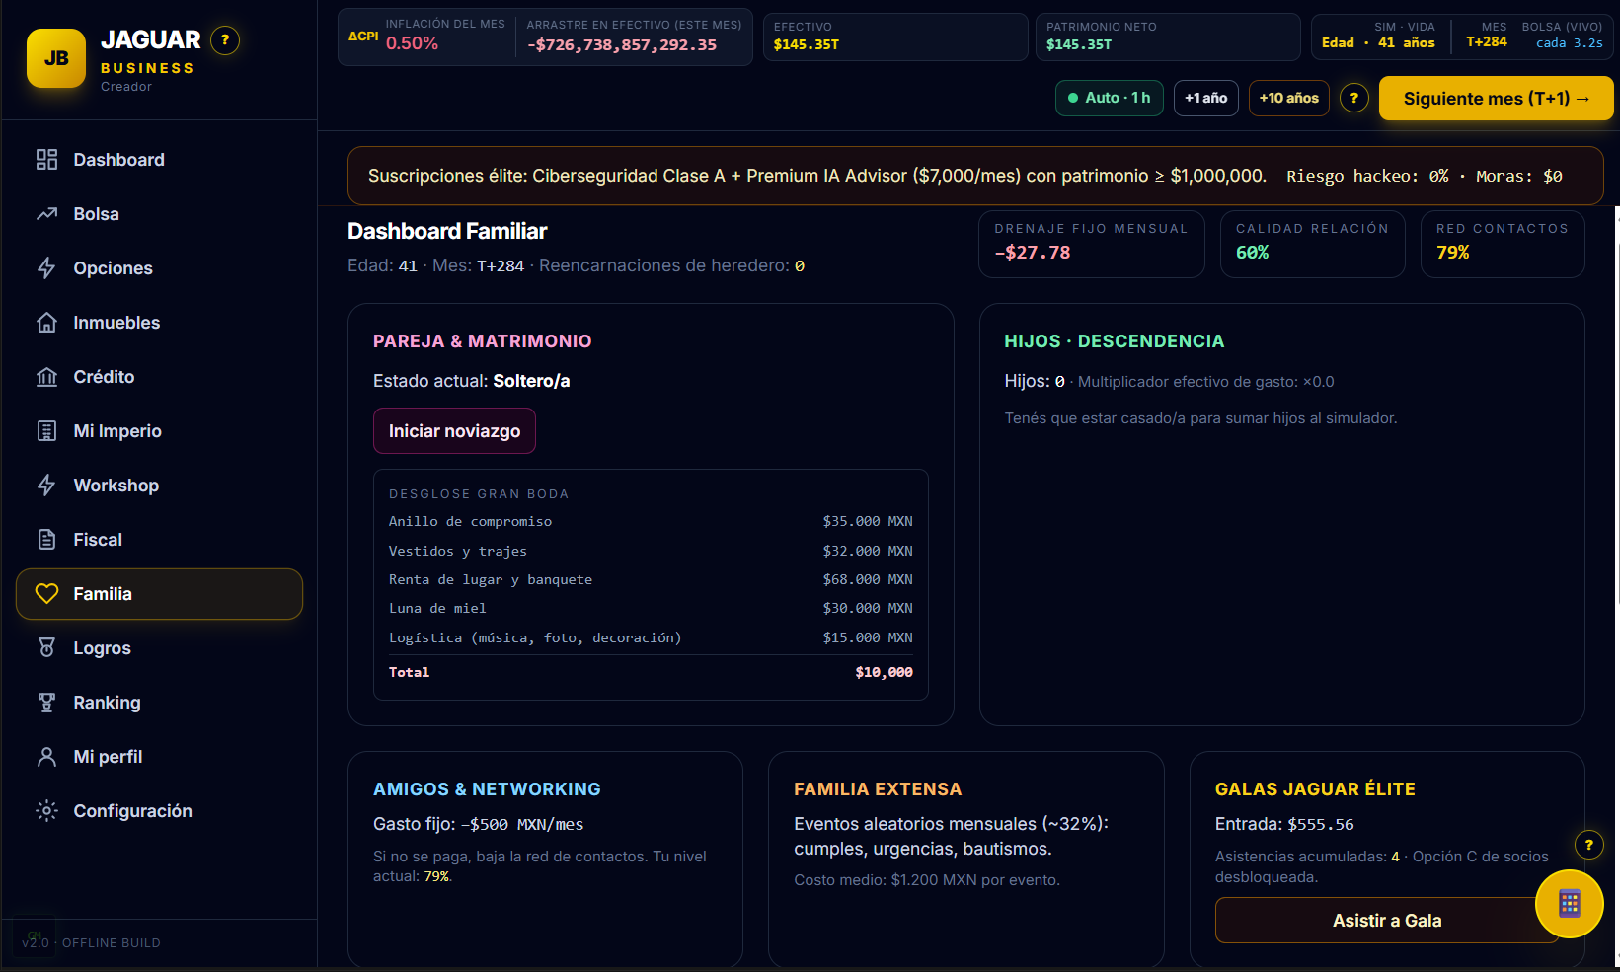Click the v2.0 OFFLINE BUILD label

(91, 943)
